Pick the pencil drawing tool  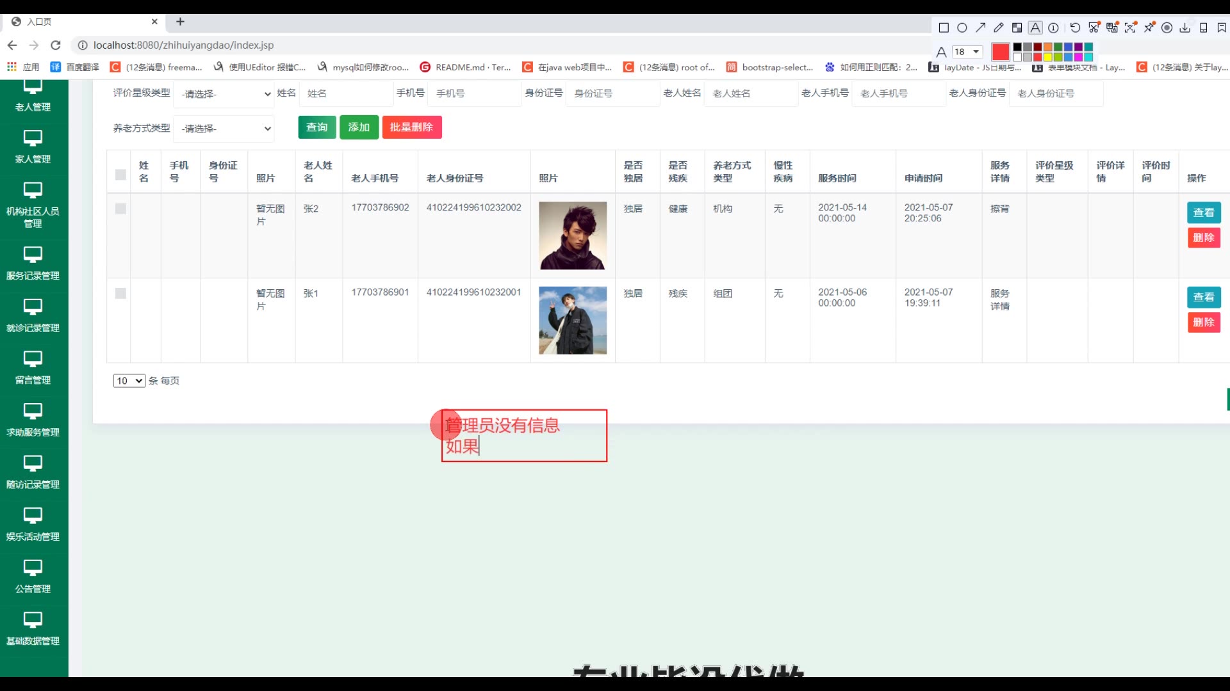(999, 28)
